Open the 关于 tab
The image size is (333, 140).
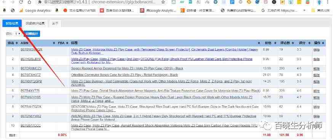pyautogui.click(x=55, y=24)
